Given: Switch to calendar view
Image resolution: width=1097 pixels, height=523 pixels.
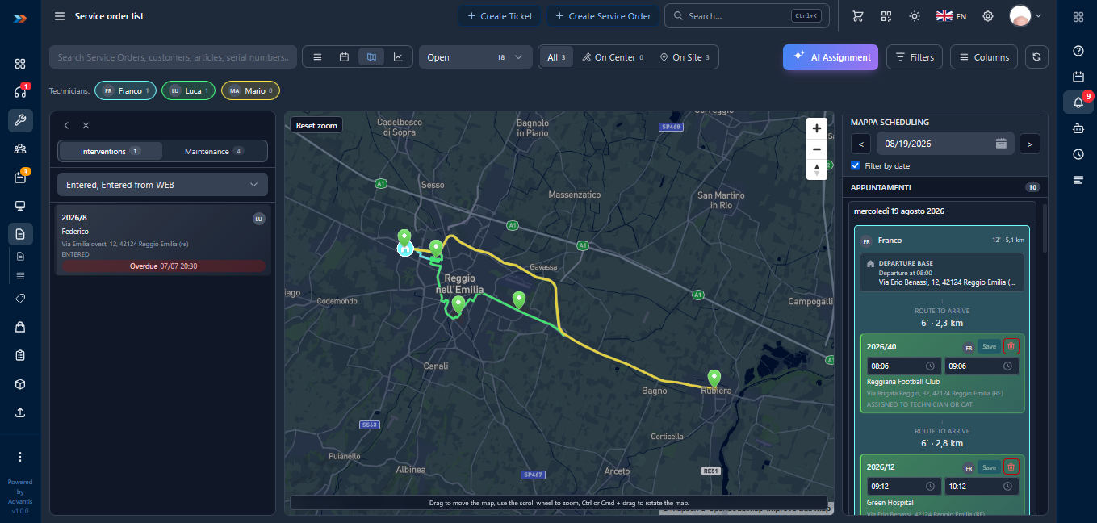Looking at the screenshot, I should [344, 57].
